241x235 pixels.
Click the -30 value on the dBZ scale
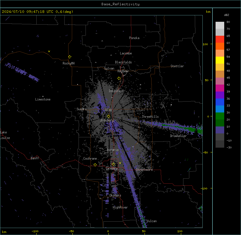(x=229, y=148)
